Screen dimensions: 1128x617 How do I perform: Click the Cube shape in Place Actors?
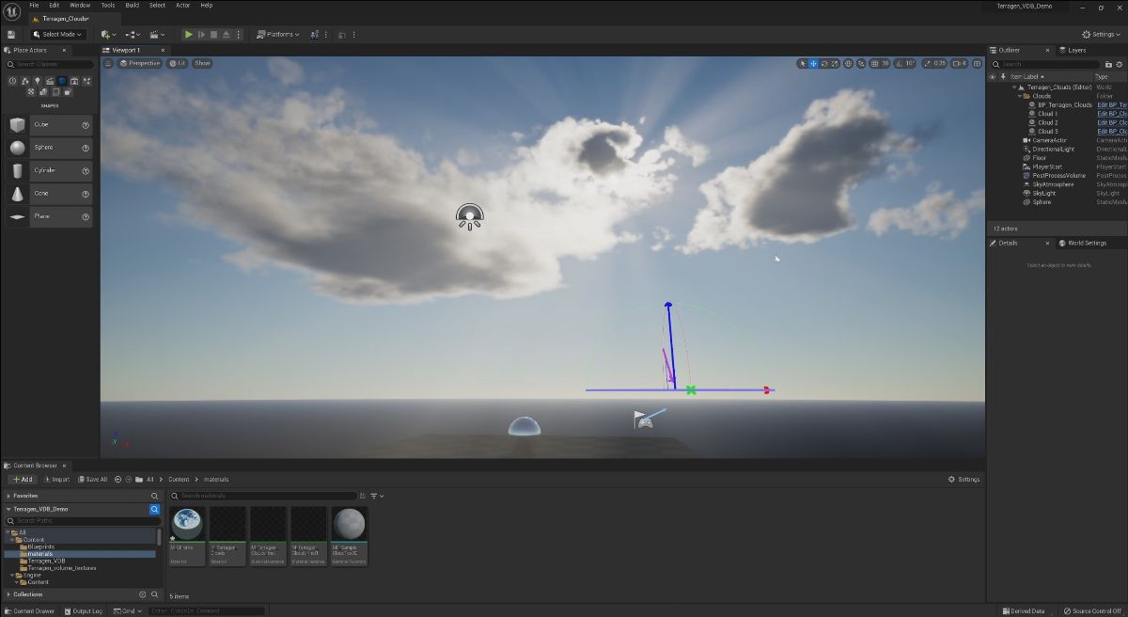click(47, 125)
